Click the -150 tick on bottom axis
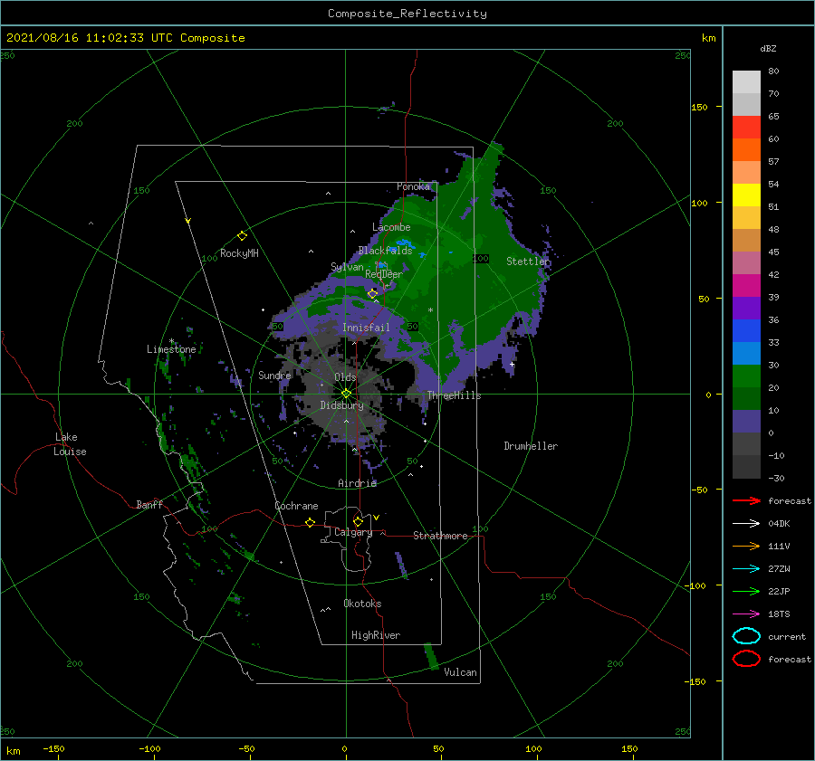 coord(53,748)
